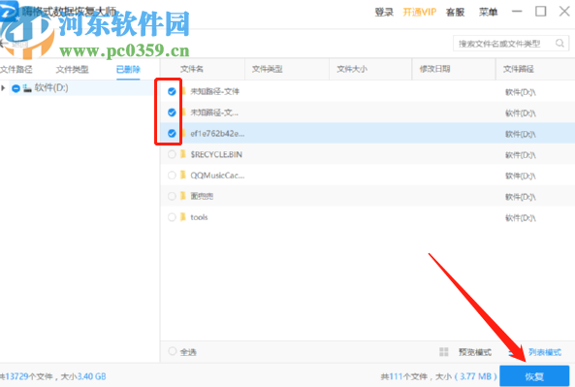Select the 面兜兜 folder name
This screenshot has width=575, height=387.
pos(202,196)
